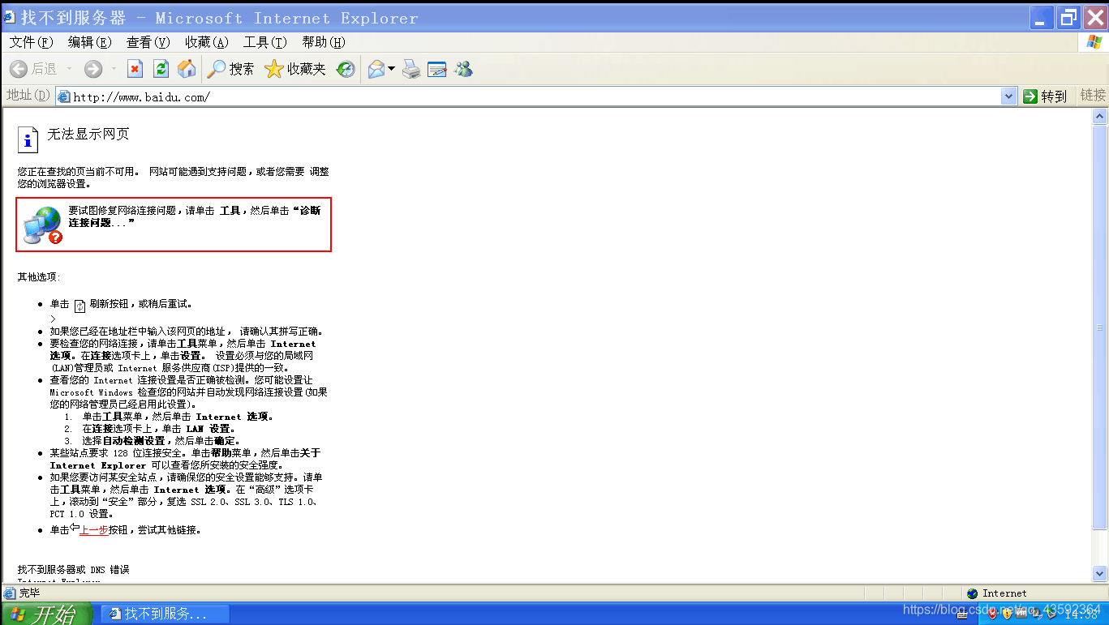Expand the Mail icon dropdown arrow
Viewport: 1109px width, 625px height.
[391, 70]
